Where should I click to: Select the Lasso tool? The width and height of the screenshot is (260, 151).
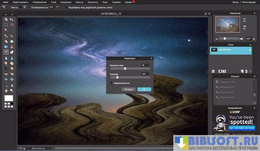click(12, 25)
